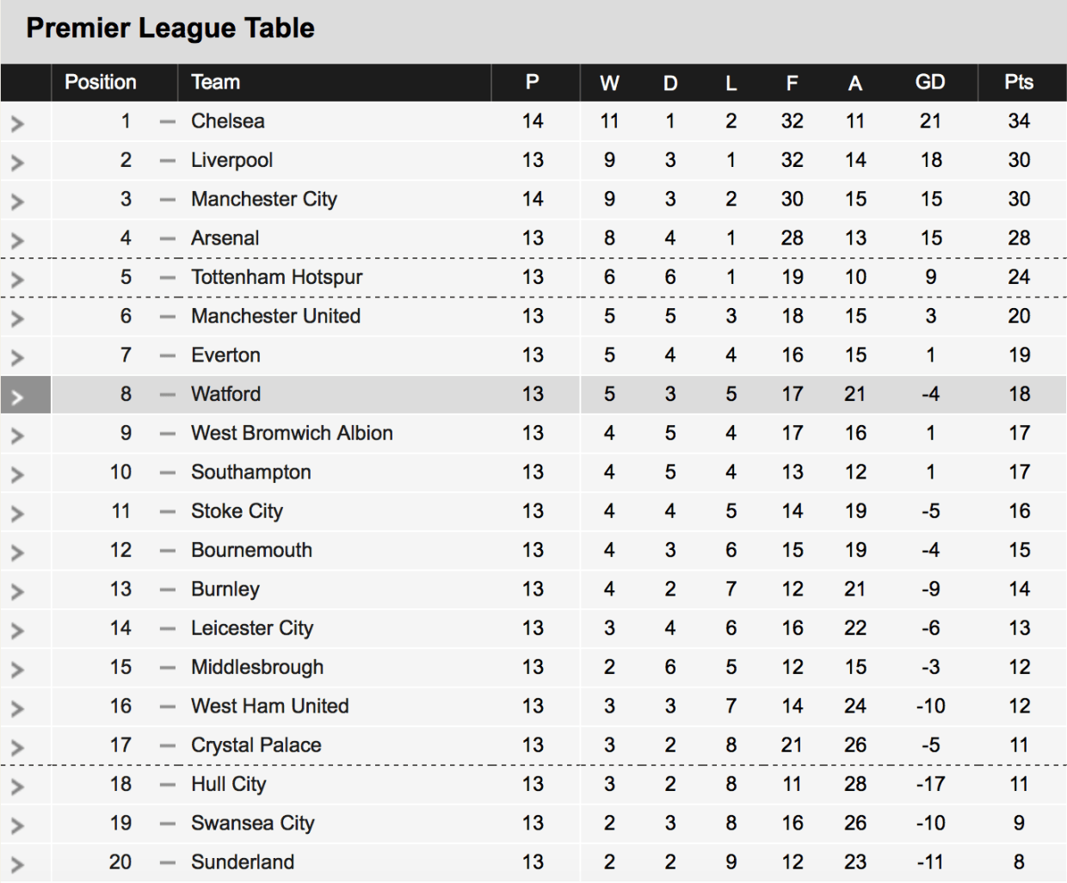Click the highlighted Watford row arrow

pyautogui.click(x=17, y=398)
